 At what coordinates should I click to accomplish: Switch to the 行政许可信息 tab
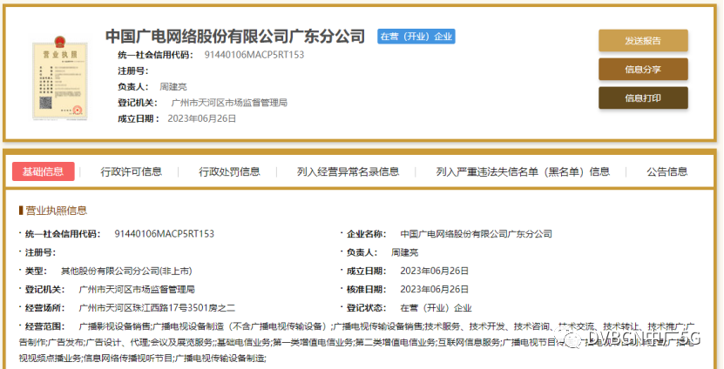pyautogui.click(x=132, y=172)
